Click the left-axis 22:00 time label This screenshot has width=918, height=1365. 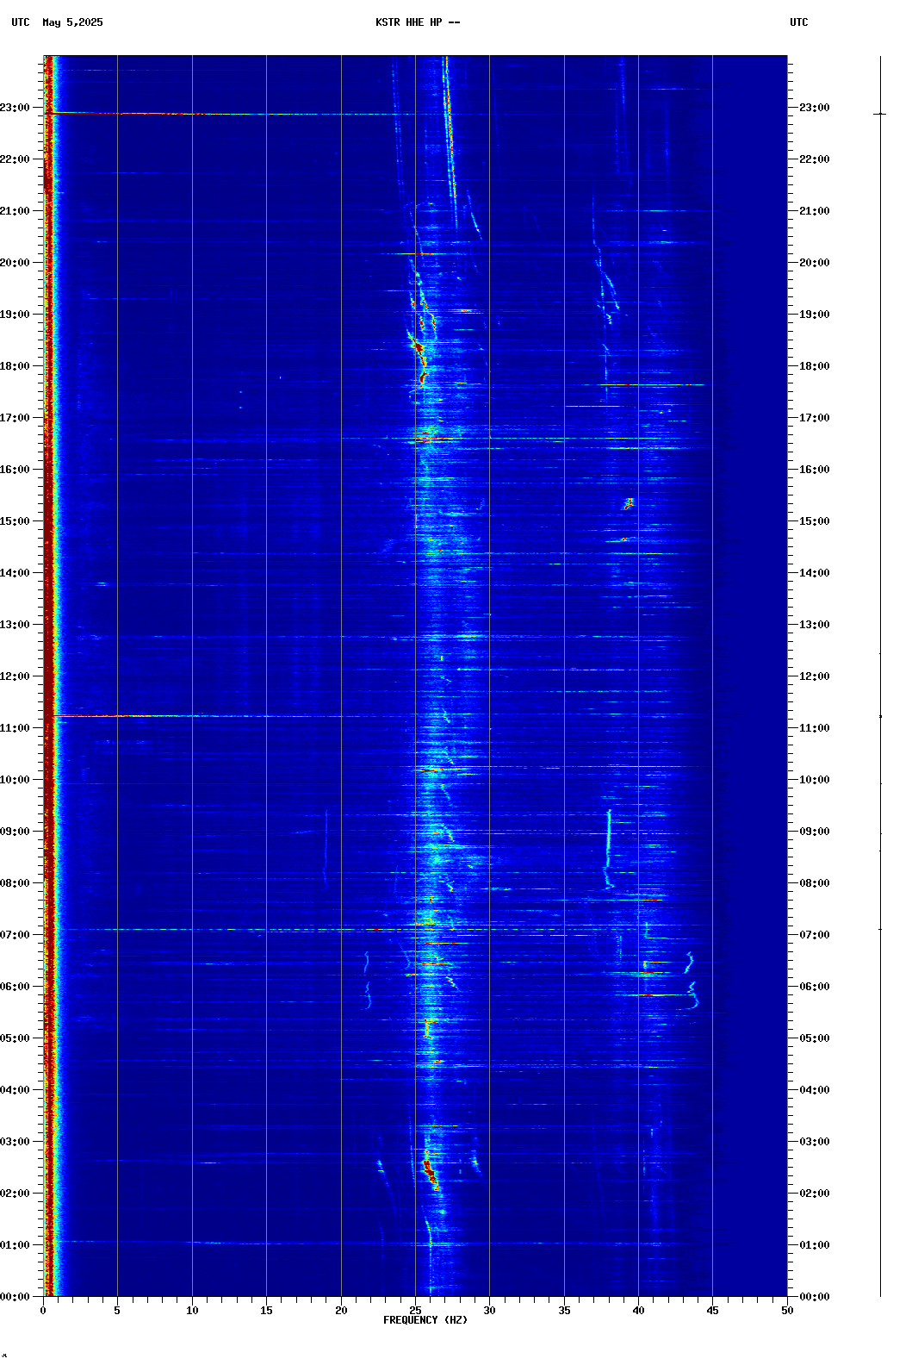pos(15,159)
